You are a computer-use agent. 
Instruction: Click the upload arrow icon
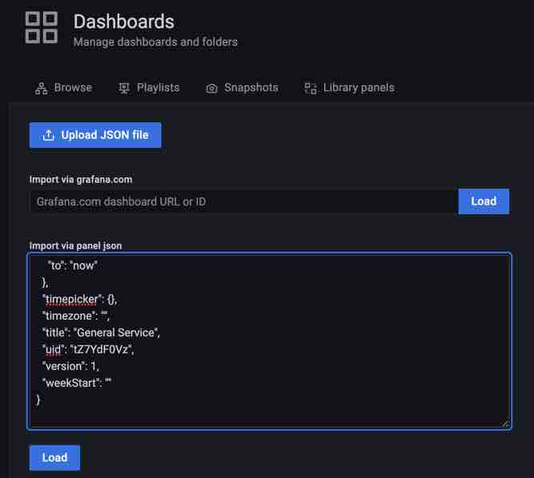[49, 135]
